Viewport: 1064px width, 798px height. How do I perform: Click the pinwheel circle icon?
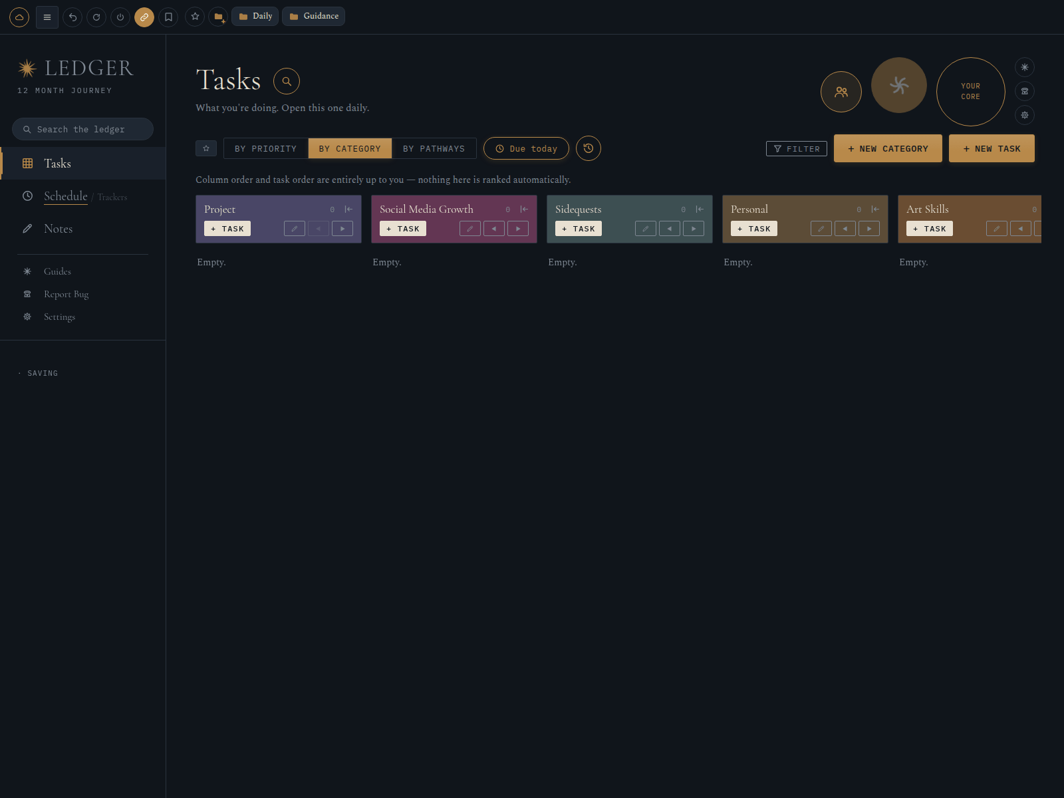pos(899,85)
